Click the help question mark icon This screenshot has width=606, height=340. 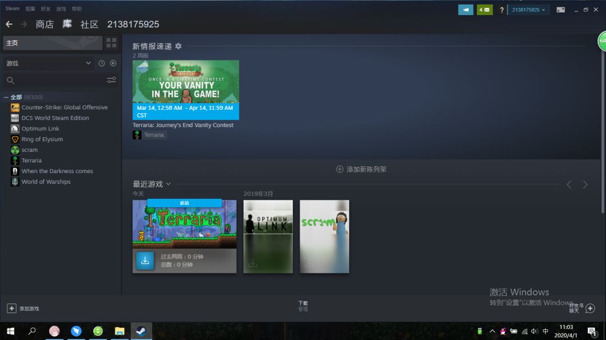[x=502, y=10]
